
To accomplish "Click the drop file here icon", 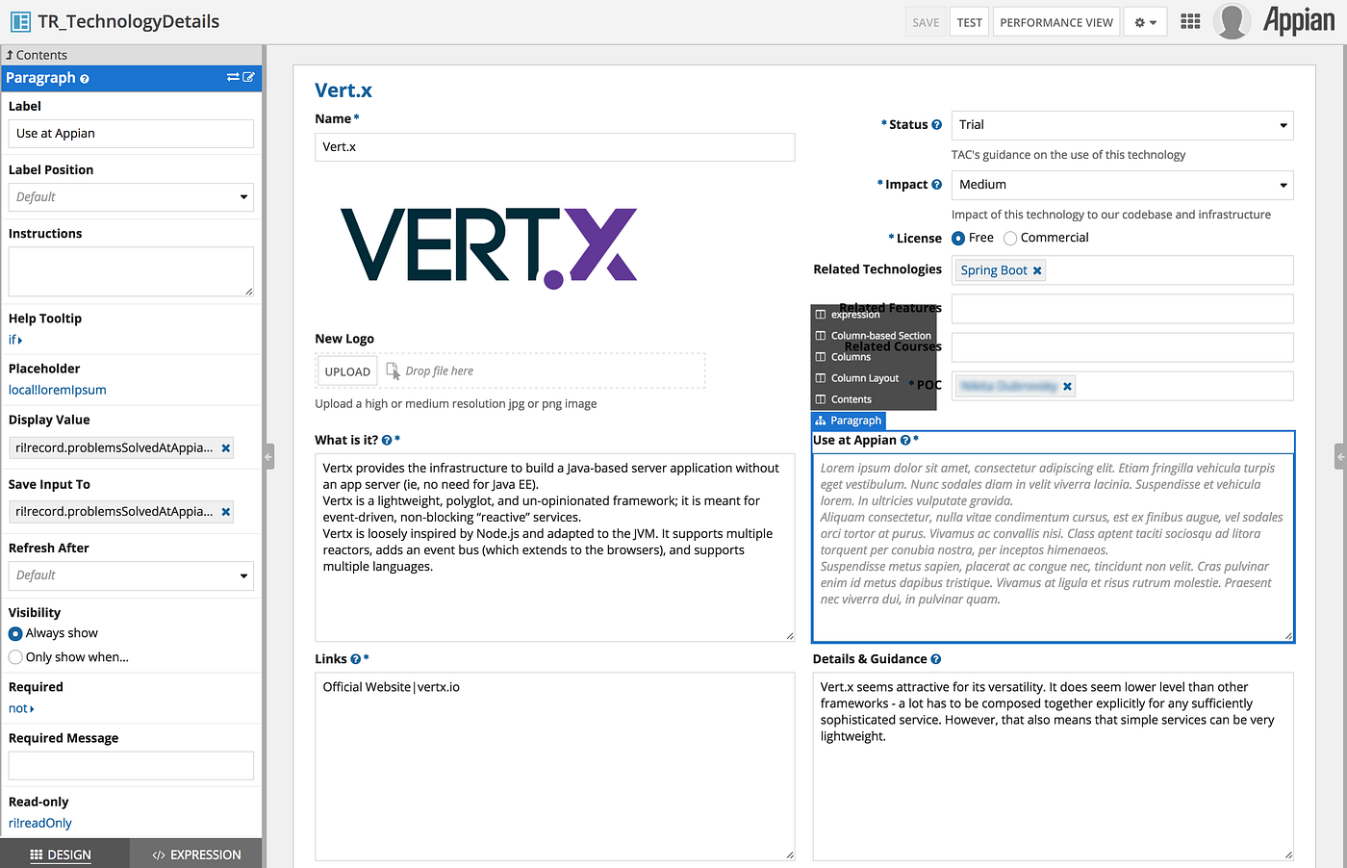I will 393,370.
